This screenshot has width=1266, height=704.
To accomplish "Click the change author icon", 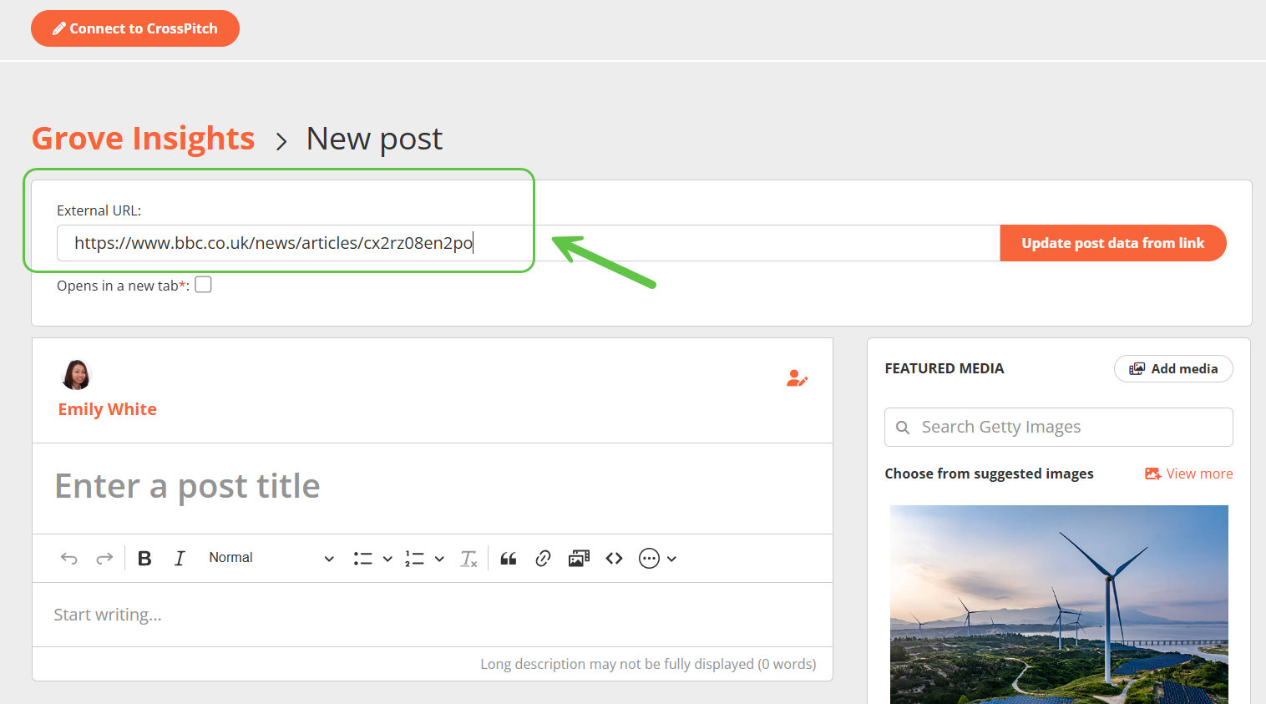I will point(797,378).
